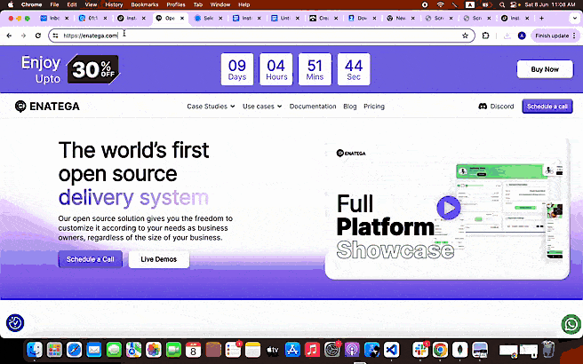Bookmark this page with star icon
583x364 pixels.
coord(465,35)
